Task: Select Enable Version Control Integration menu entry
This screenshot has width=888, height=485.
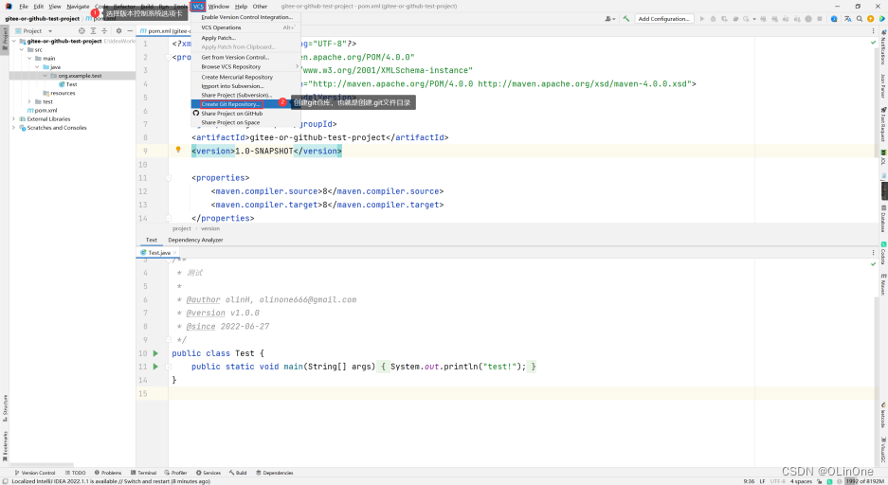Action: (x=245, y=17)
